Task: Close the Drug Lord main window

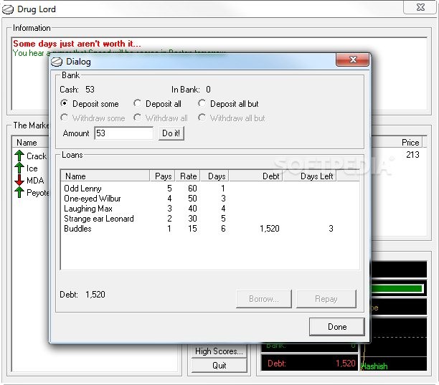Action: (x=420, y=7)
